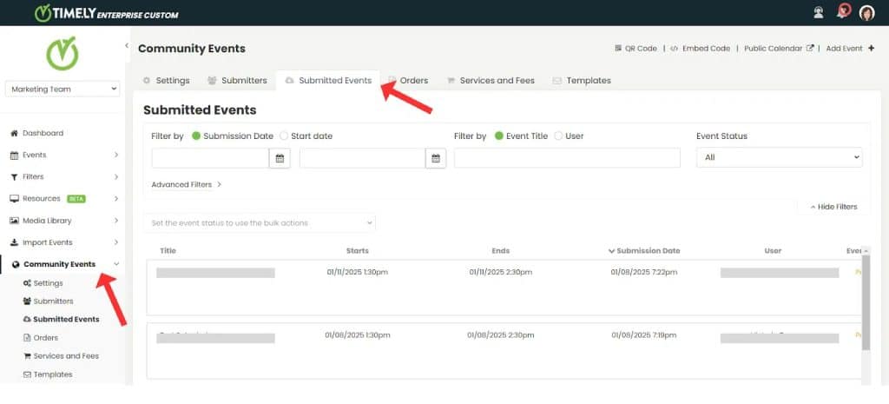The width and height of the screenshot is (889, 404).
Task: Click the Hide Filters button
Action: [x=833, y=207]
